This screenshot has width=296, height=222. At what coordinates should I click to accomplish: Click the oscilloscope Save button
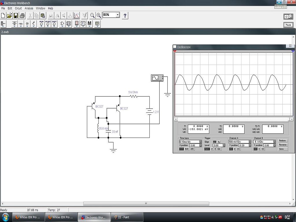coord(283,149)
